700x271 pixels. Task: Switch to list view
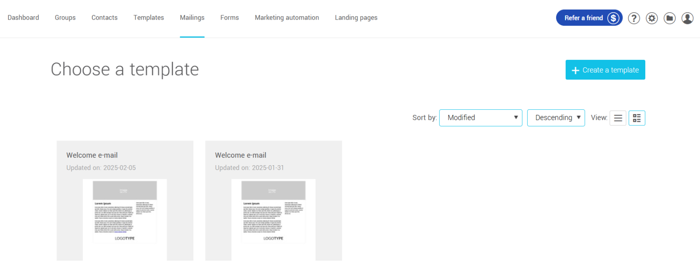click(x=618, y=118)
